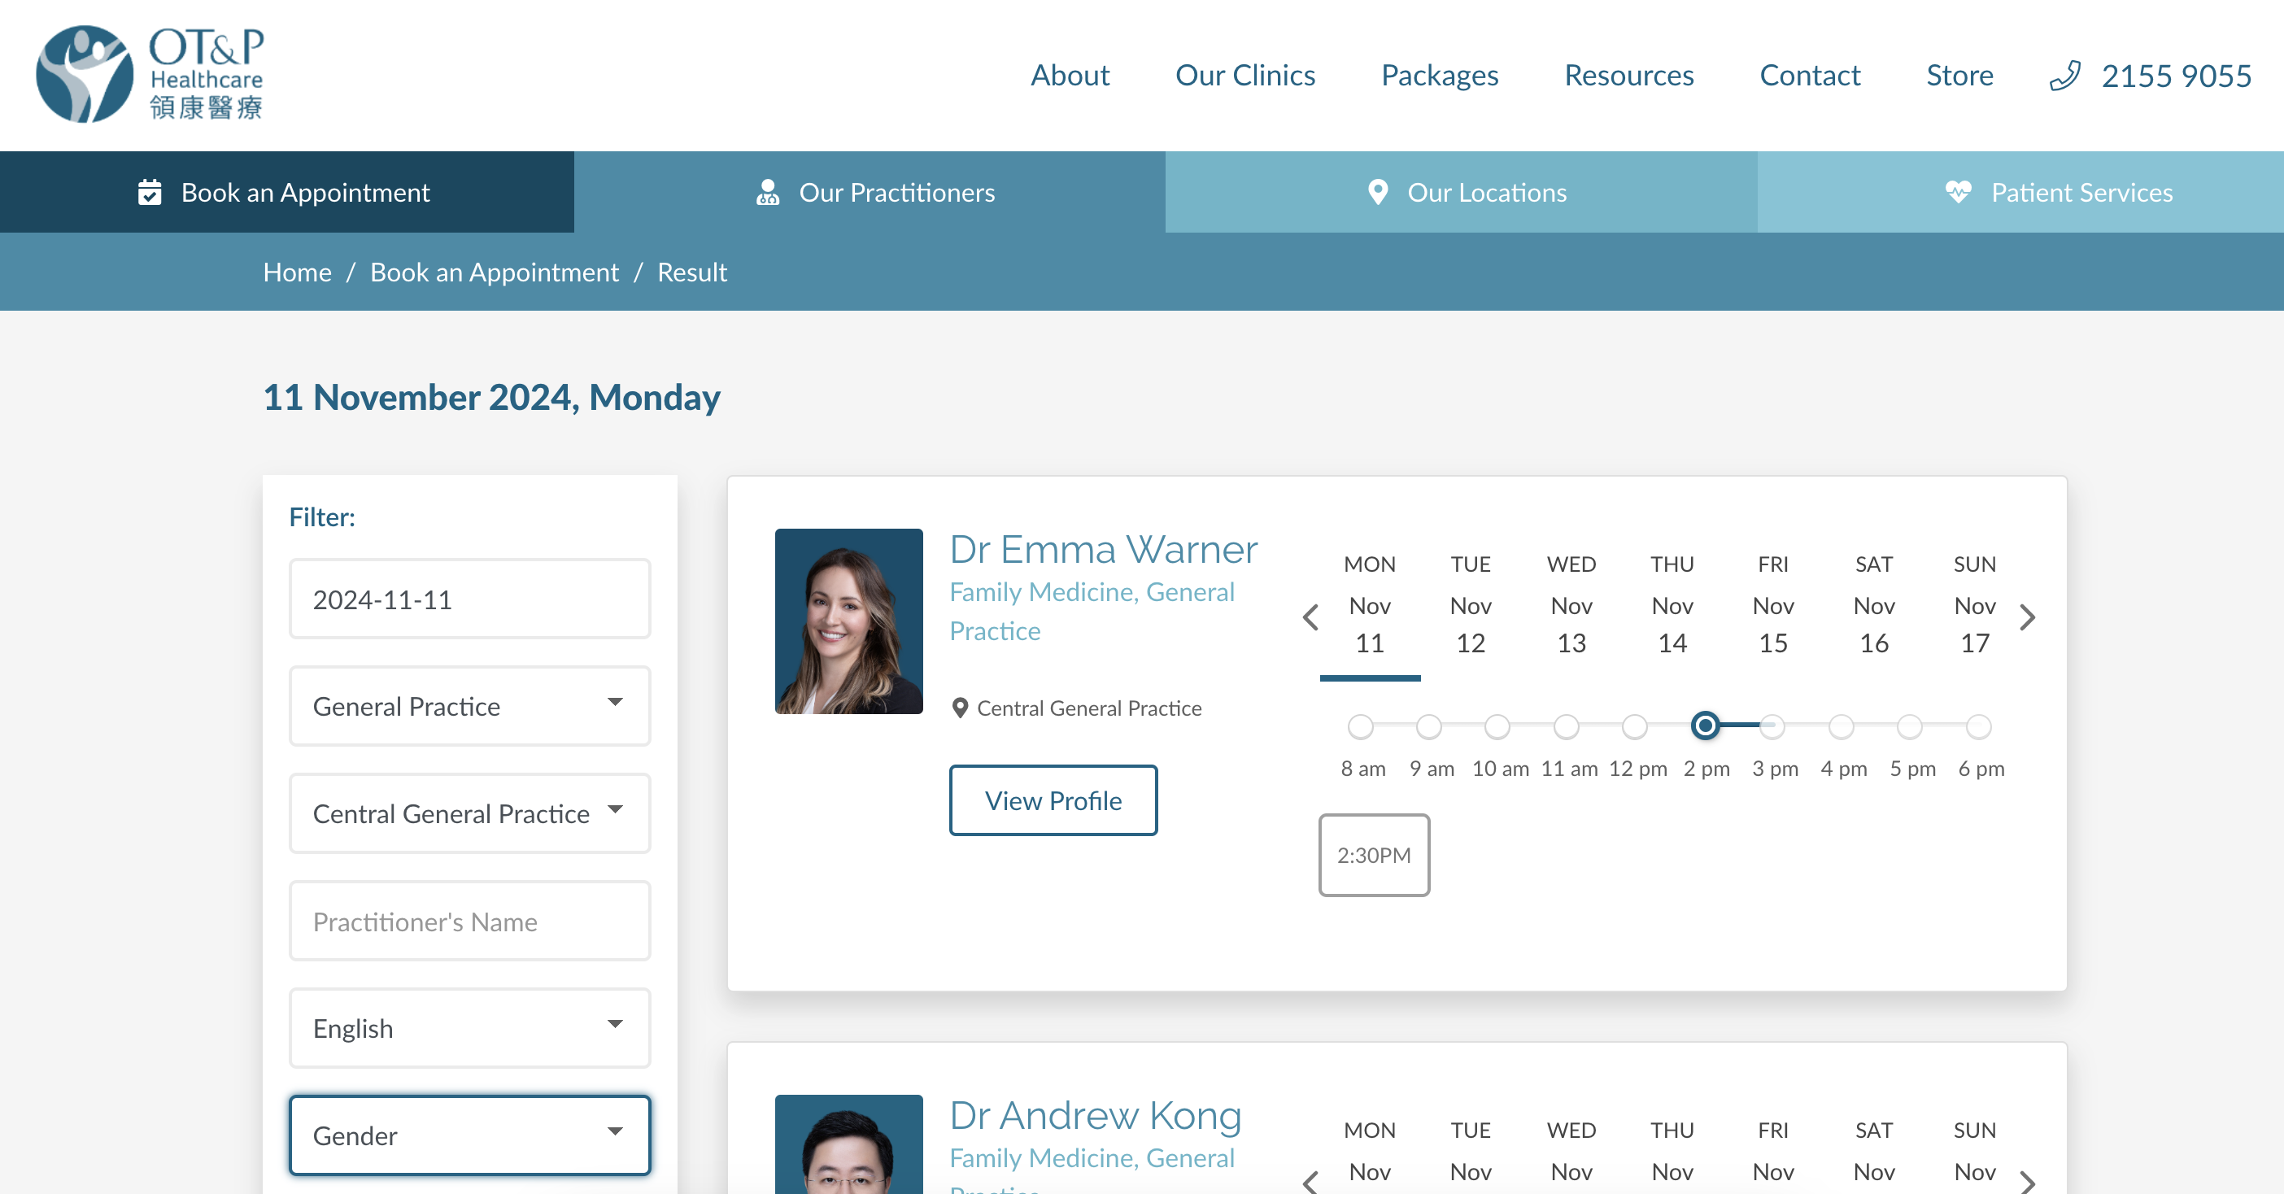Move the time slider to 4 pm
This screenshot has width=2284, height=1194.
click(x=1841, y=727)
